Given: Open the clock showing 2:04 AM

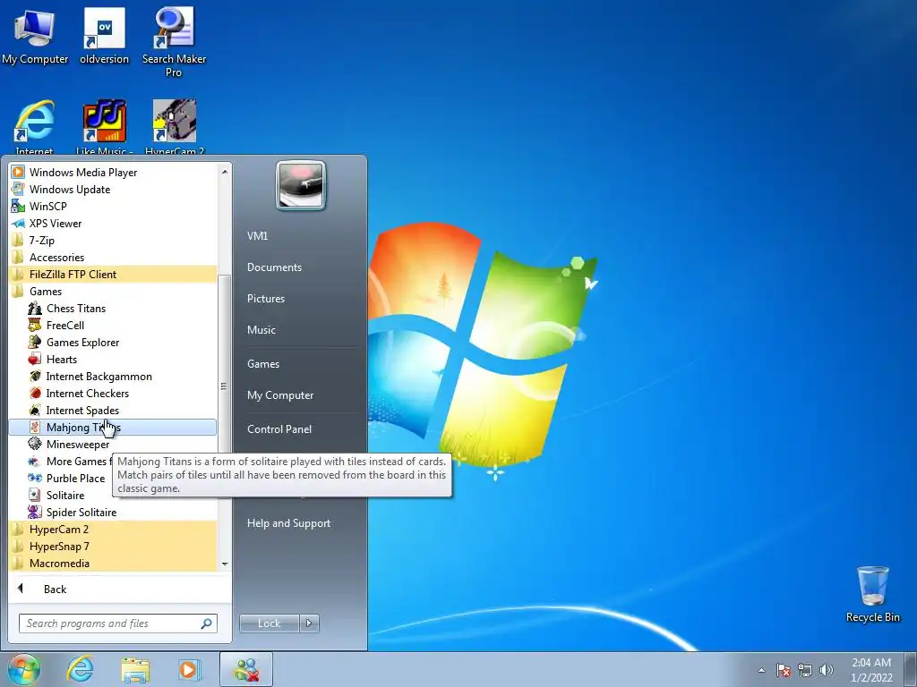Looking at the screenshot, I should [x=871, y=670].
